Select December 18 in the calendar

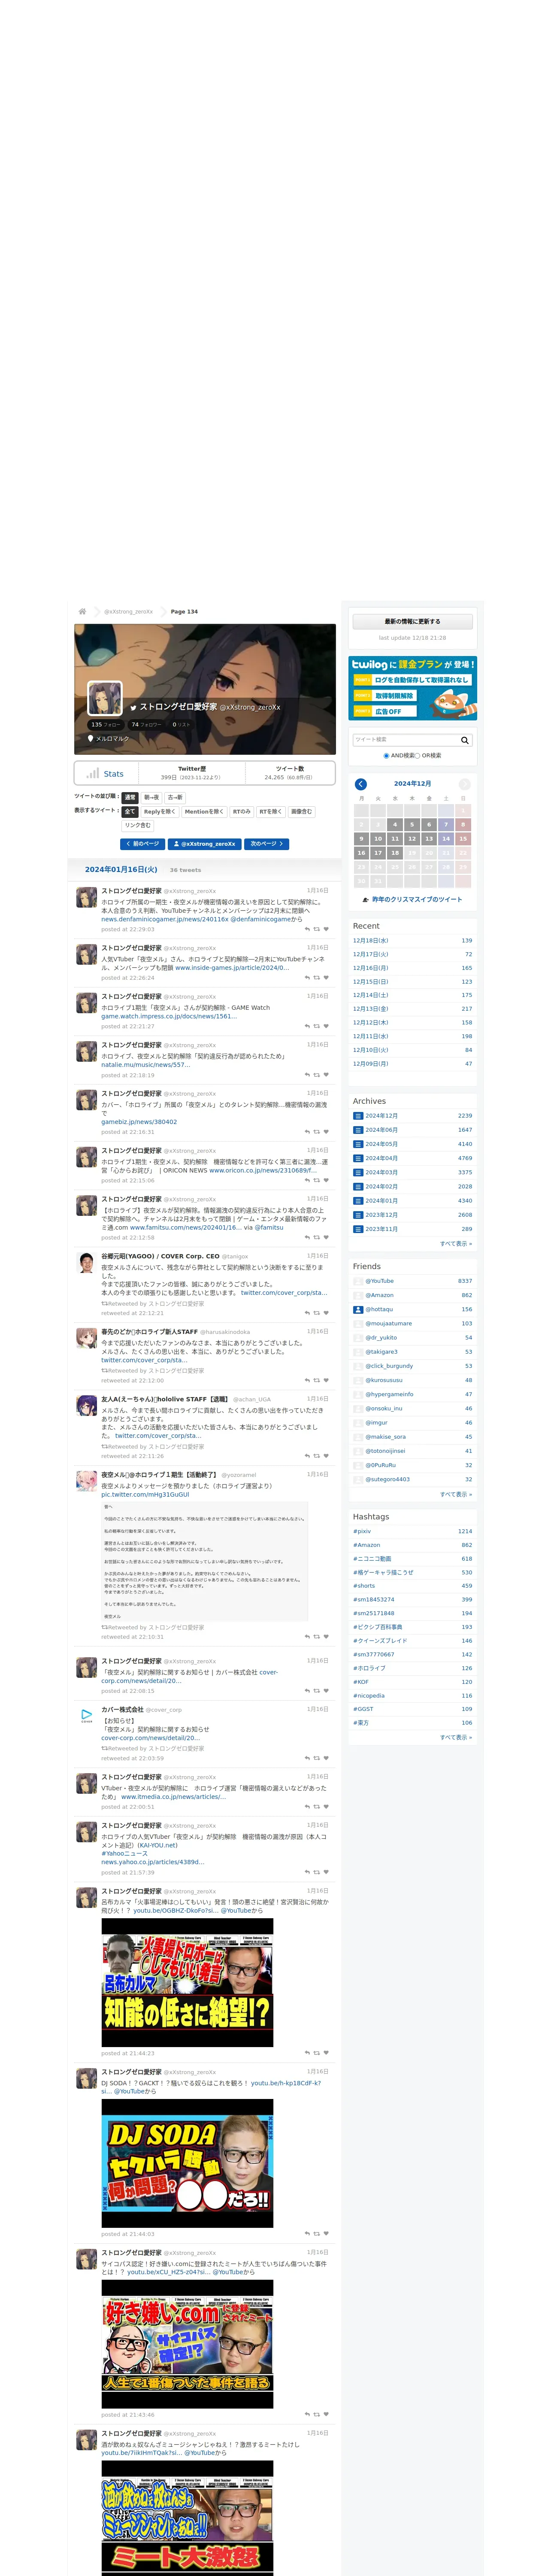point(395,853)
